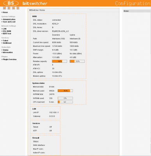The image size is (151, 156).
Task: Click the 'No data (dBm)' uplink power
Action: pos(76,53)
